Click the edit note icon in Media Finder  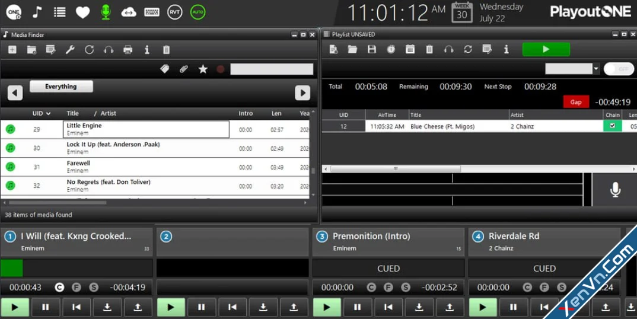coord(51,50)
